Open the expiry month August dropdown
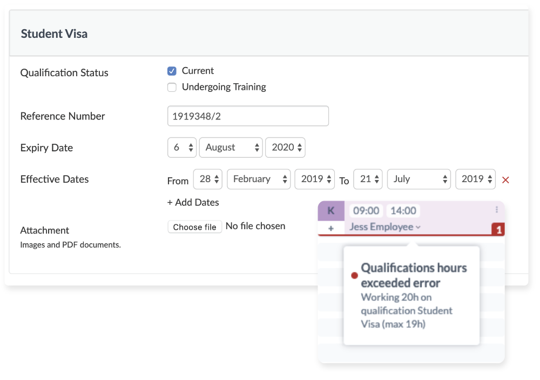This screenshot has height=380, width=540. pyautogui.click(x=231, y=148)
